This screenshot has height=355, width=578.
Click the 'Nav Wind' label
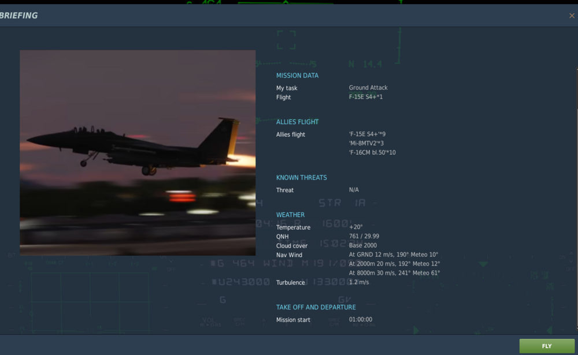pyautogui.click(x=289, y=255)
